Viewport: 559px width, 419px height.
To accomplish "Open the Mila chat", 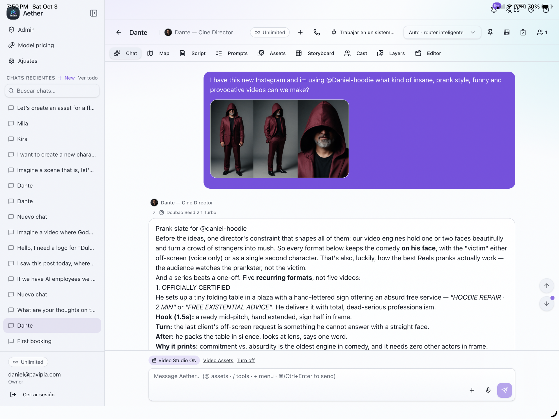I will [x=52, y=123].
